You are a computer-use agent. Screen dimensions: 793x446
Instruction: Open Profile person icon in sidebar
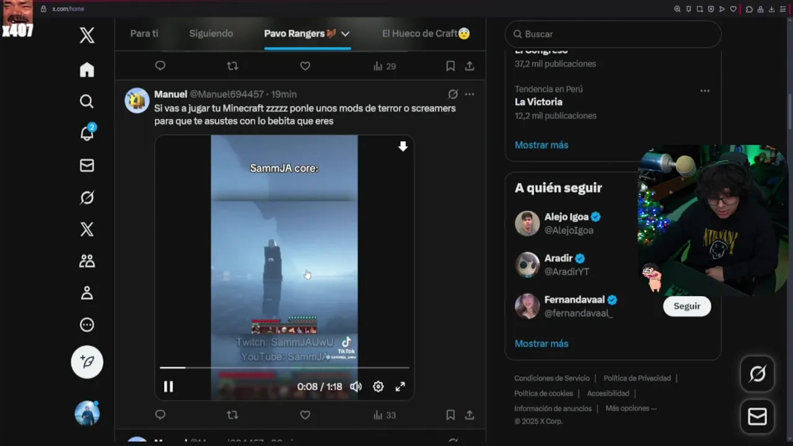coord(87,293)
